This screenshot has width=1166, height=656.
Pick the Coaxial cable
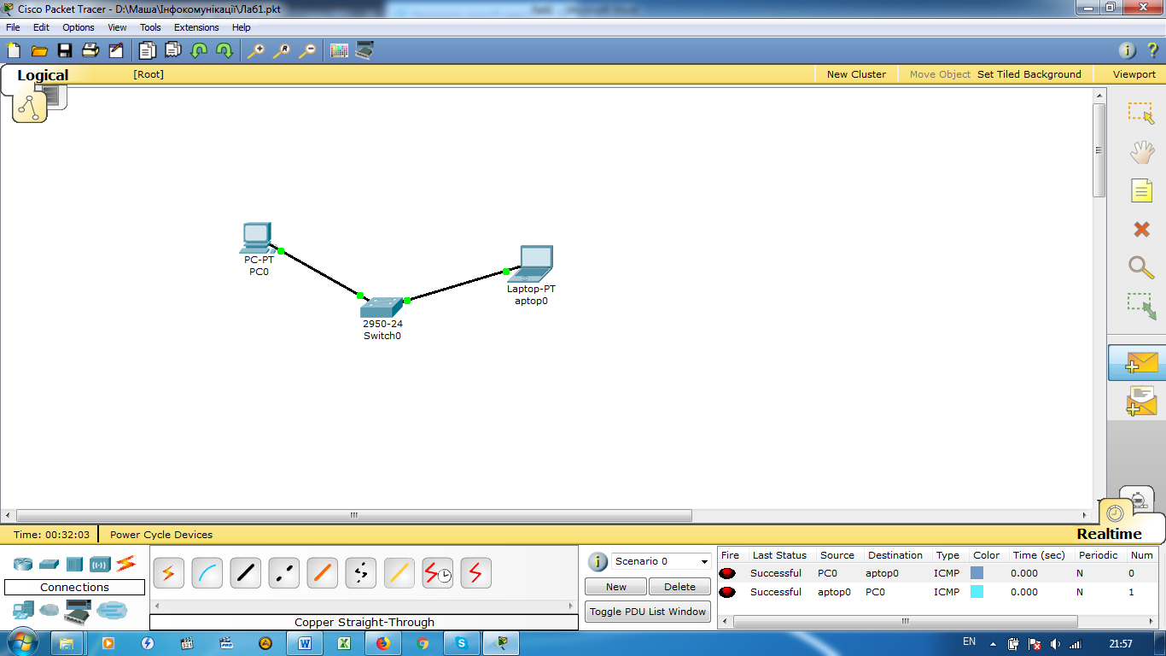point(399,573)
